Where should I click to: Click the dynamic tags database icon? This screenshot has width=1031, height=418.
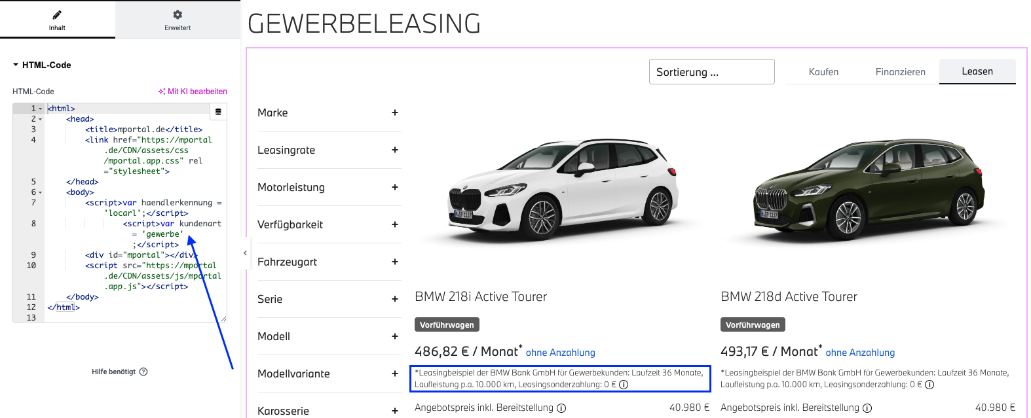[218, 112]
